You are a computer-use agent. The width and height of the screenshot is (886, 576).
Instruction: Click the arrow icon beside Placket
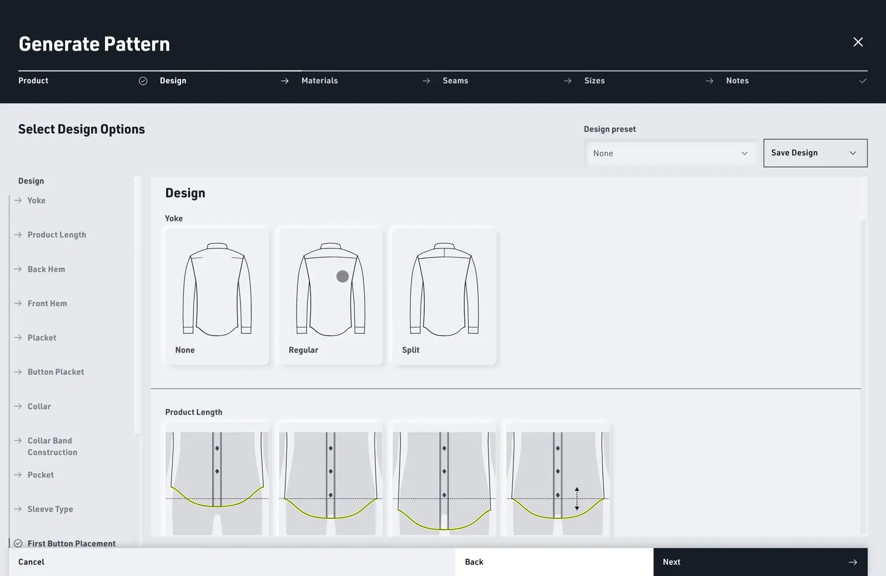click(x=17, y=337)
